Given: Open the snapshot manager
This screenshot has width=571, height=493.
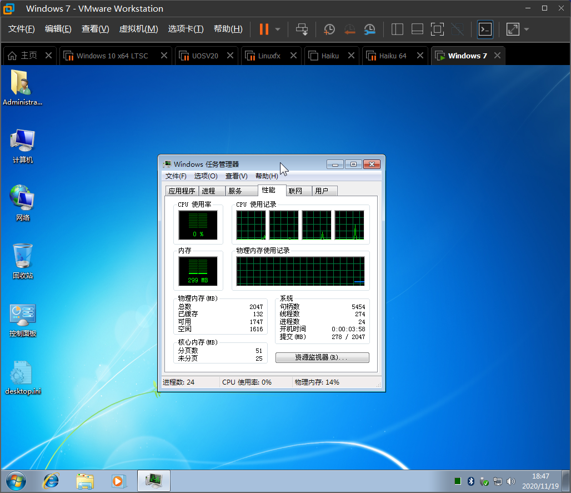Looking at the screenshot, I should 369,29.
